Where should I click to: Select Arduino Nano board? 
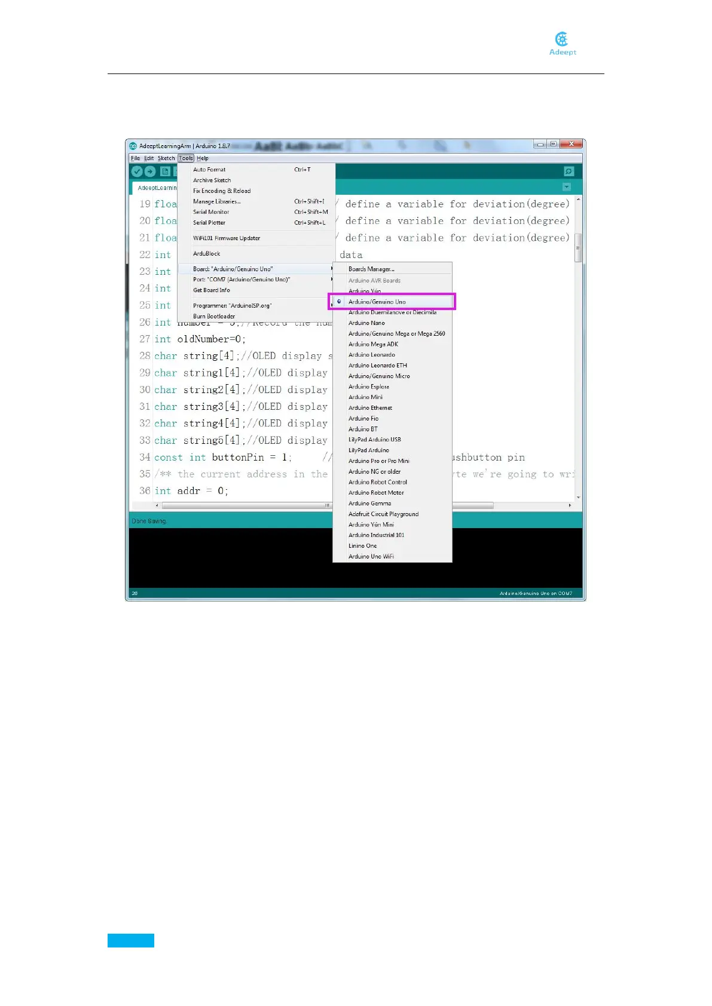click(x=392, y=323)
